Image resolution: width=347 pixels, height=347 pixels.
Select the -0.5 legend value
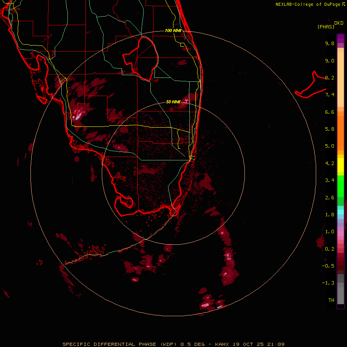pyautogui.click(x=328, y=266)
